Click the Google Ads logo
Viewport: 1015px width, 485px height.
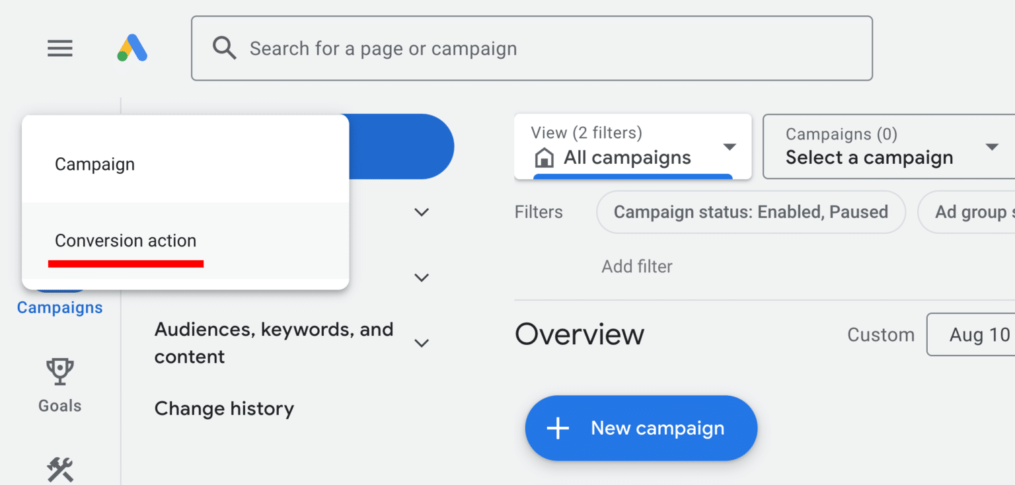(x=132, y=48)
